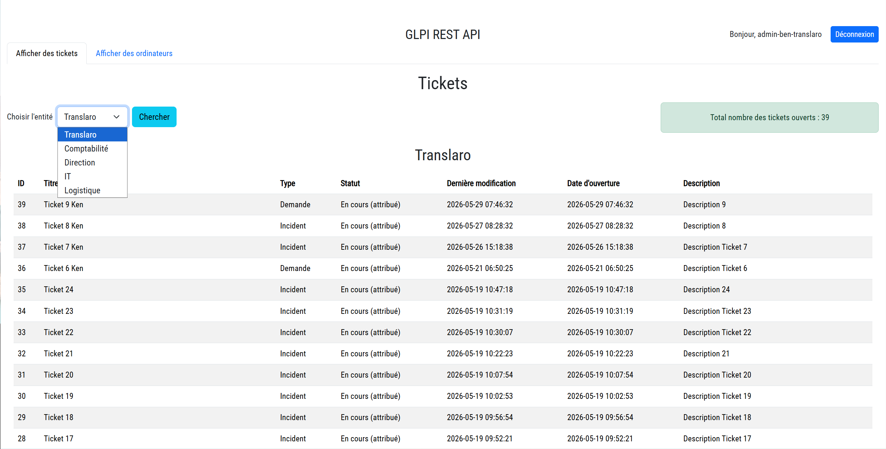886x449 pixels.
Task: Click the Déconnexion button
Action: tap(854, 34)
